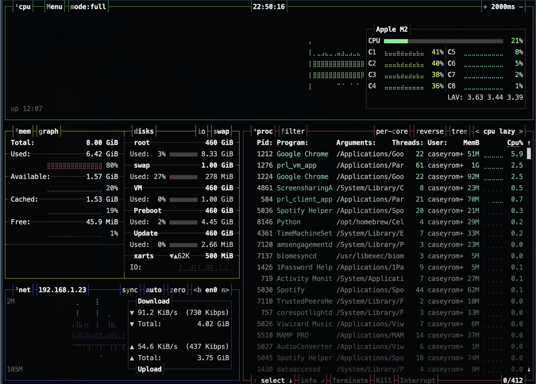
Task: Decrease update interval with minus sign
Action: pos(521,7)
